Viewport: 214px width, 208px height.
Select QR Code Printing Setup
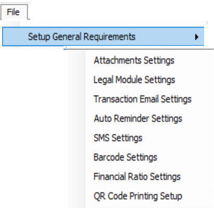pos(138,196)
